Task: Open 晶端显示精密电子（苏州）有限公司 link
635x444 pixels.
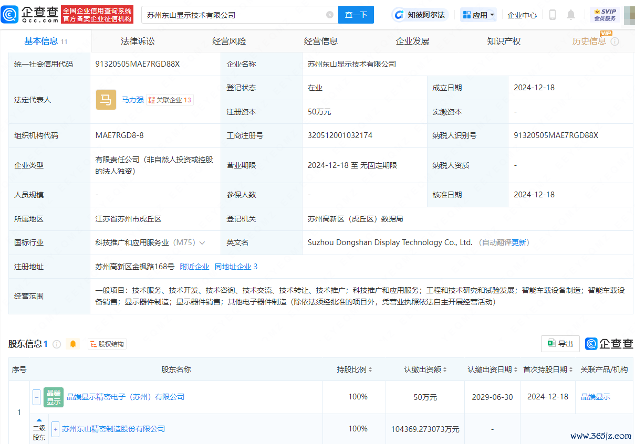Action: click(126, 397)
